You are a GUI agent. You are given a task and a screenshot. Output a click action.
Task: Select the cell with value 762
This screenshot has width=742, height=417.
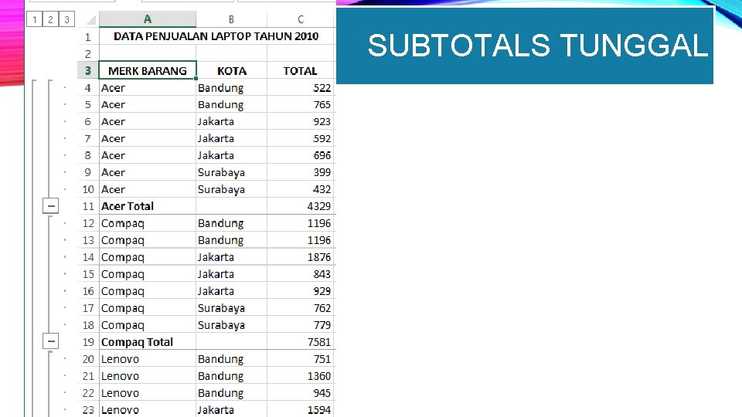pyautogui.click(x=301, y=308)
